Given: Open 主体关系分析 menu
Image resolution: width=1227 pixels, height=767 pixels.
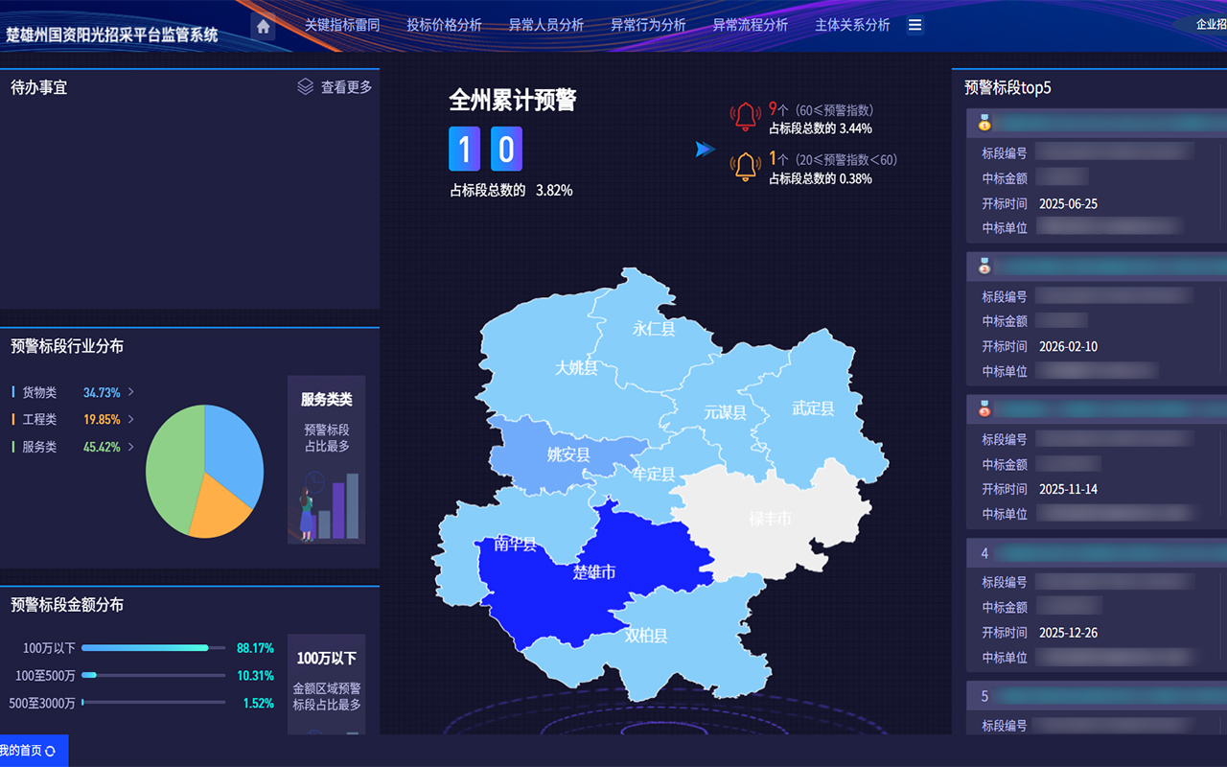Looking at the screenshot, I should (852, 25).
